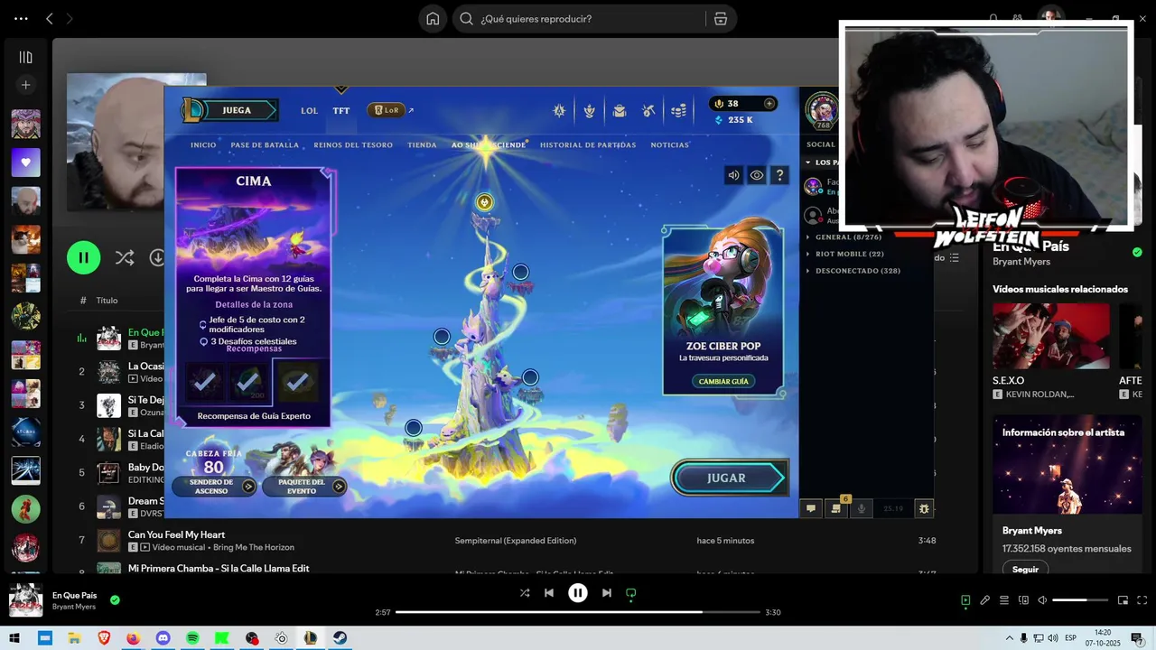Viewport: 1156px width, 650px height.
Task: Open the PASE DE BATALLA tab
Action: pos(265,144)
